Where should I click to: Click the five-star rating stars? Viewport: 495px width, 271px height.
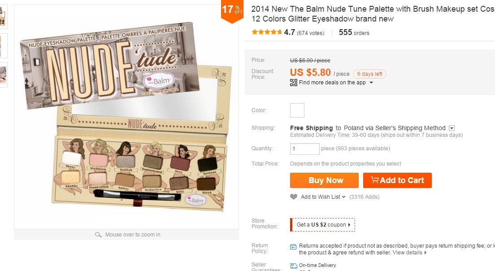point(267,32)
